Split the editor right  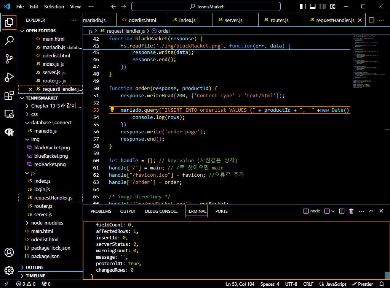click(x=371, y=20)
